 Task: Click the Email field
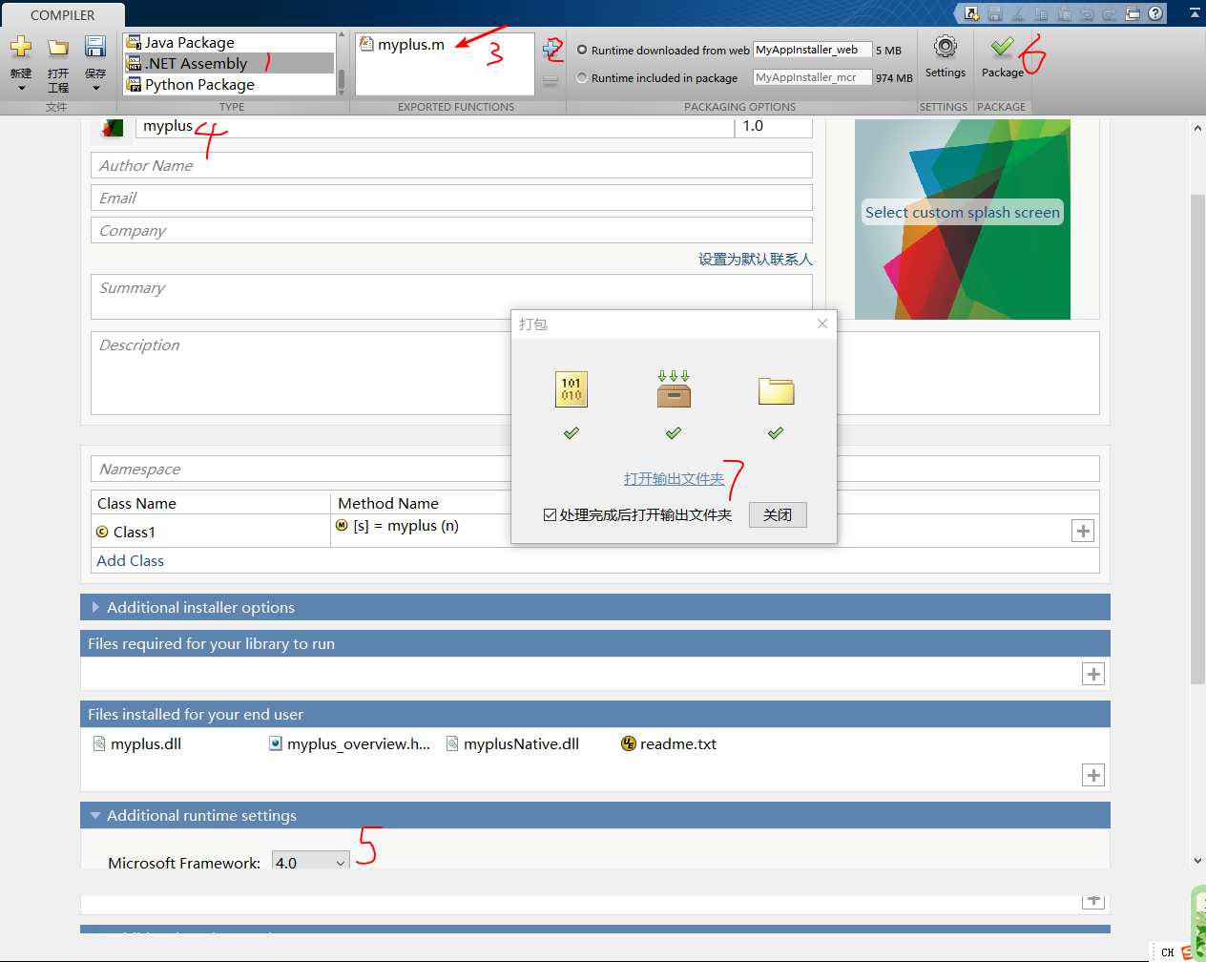(x=451, y=198)
